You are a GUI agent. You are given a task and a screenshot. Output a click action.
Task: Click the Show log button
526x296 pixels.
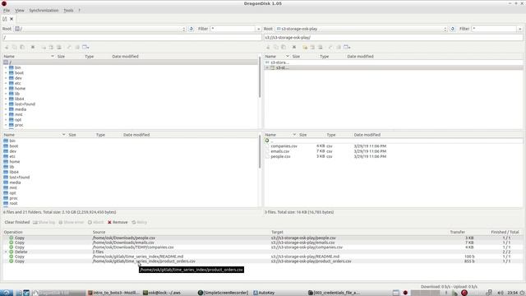point(44,222)
